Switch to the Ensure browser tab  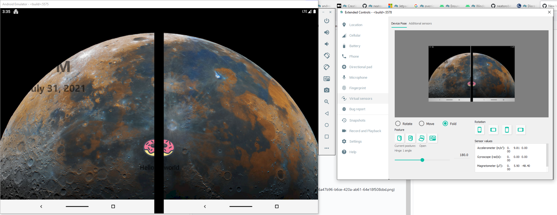450,6
